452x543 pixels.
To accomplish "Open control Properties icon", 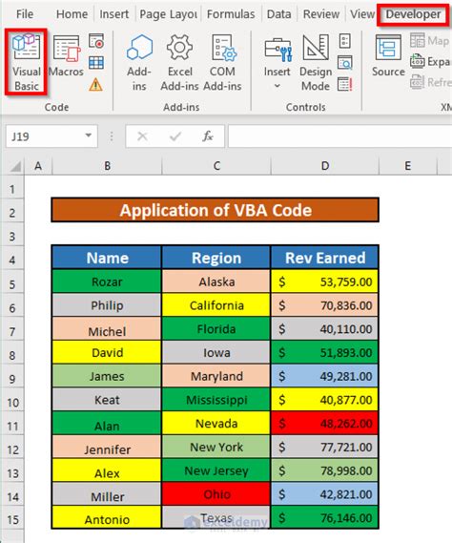I will tap(344, 41).
